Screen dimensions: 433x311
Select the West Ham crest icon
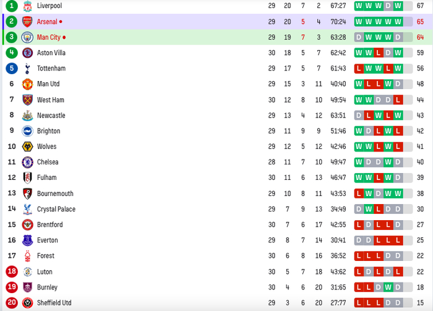(27, 100)
